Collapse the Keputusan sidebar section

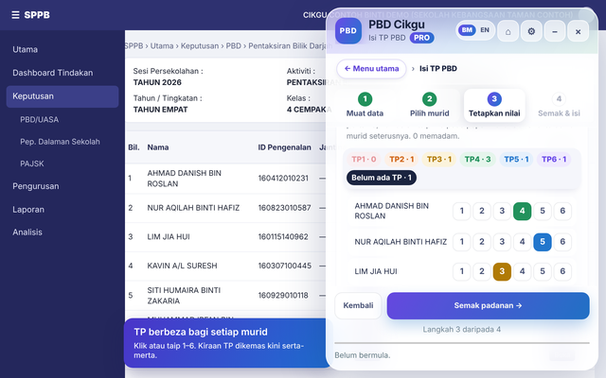62,96
